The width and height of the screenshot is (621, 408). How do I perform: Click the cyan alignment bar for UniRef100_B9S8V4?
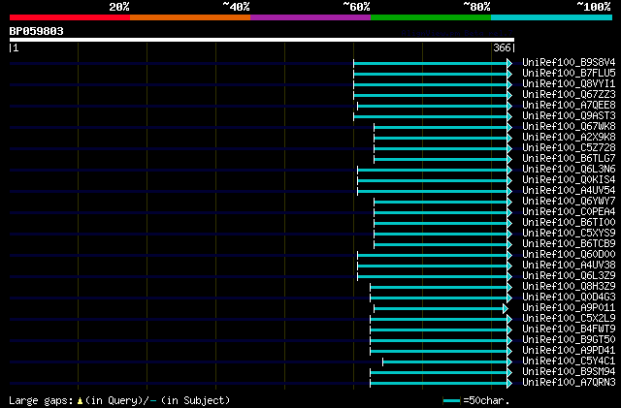coord(431,63)
